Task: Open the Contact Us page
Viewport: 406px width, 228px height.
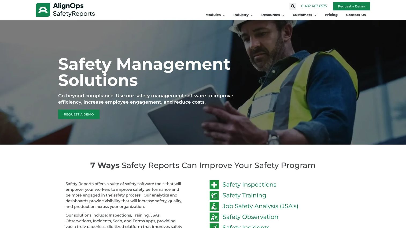Action: click(x=356, y=15)
